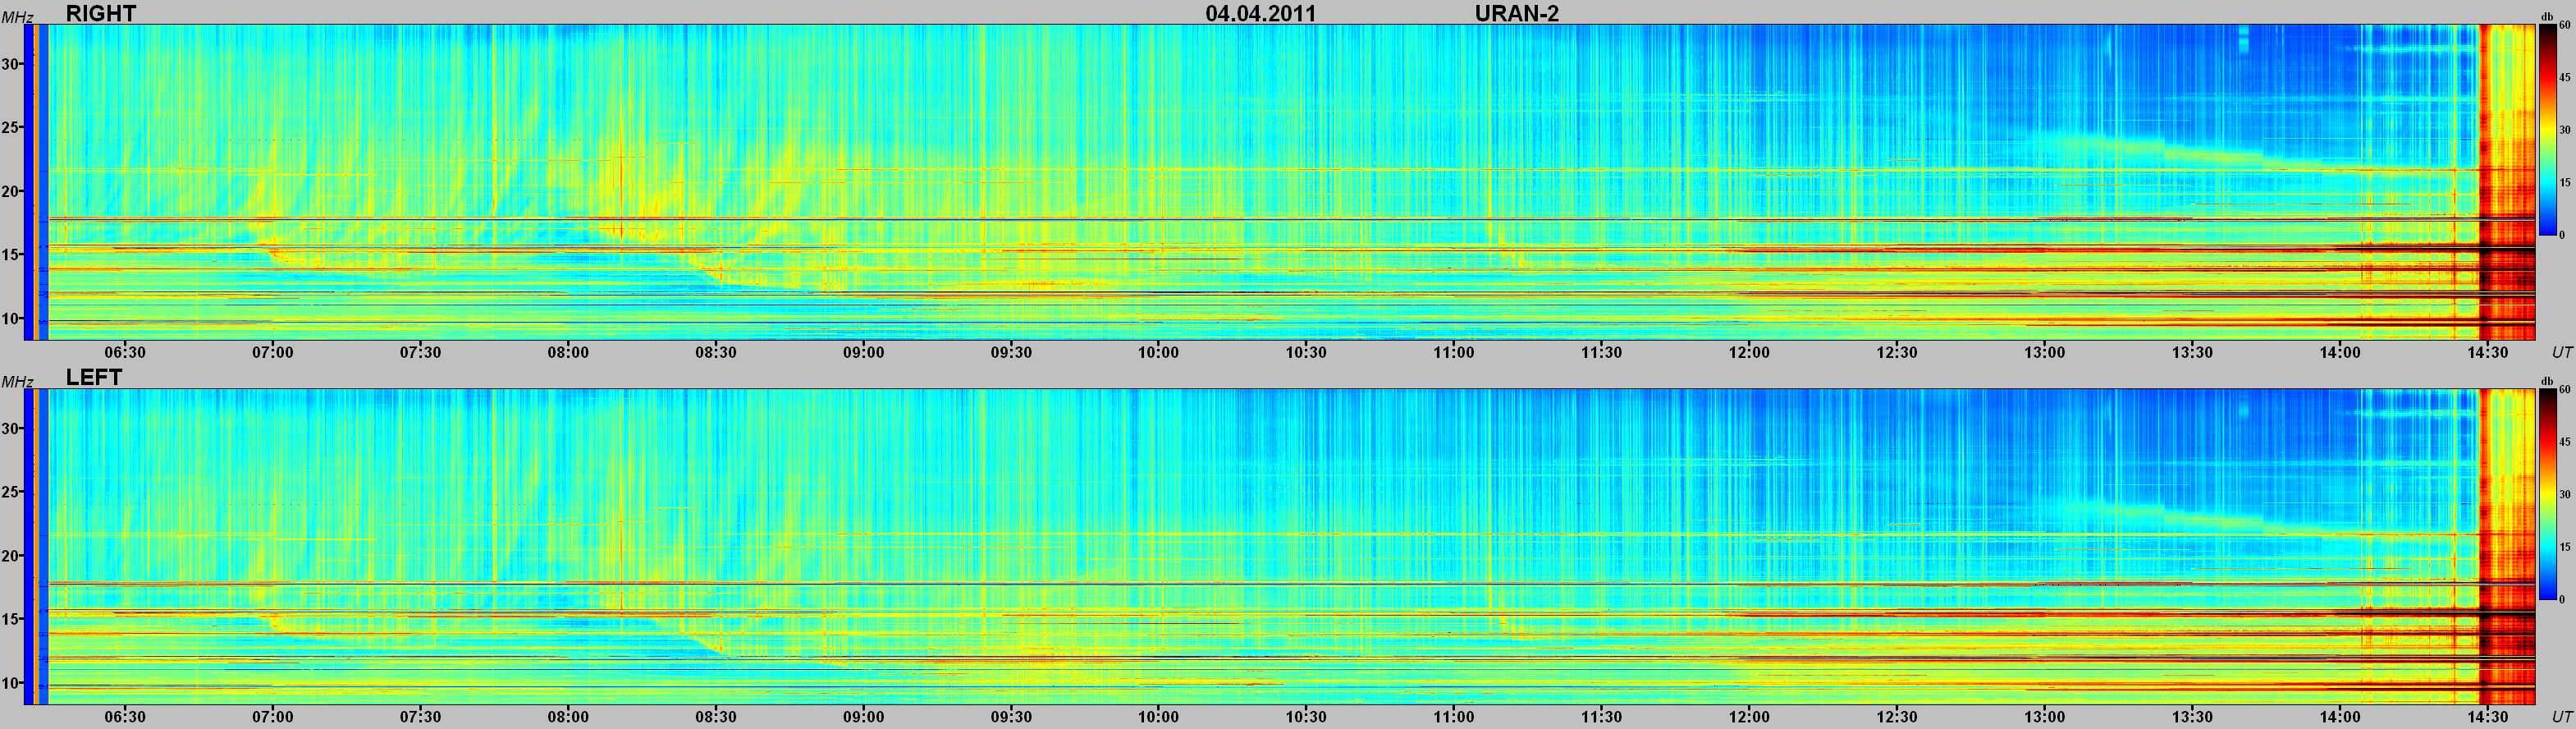This screenshot has width=2576, height=729.
Task: Click the 14:00 time tick under RIGHT panel
Action: pyautogui.click(x=2340, y=352)
